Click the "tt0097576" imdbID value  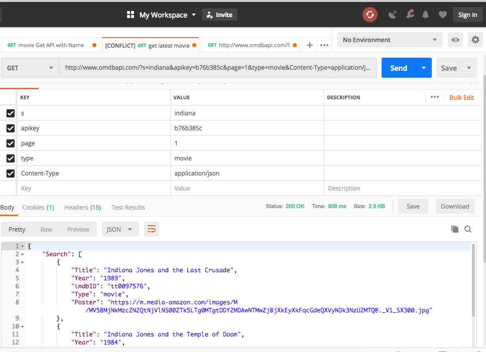[x=127, y=286]
